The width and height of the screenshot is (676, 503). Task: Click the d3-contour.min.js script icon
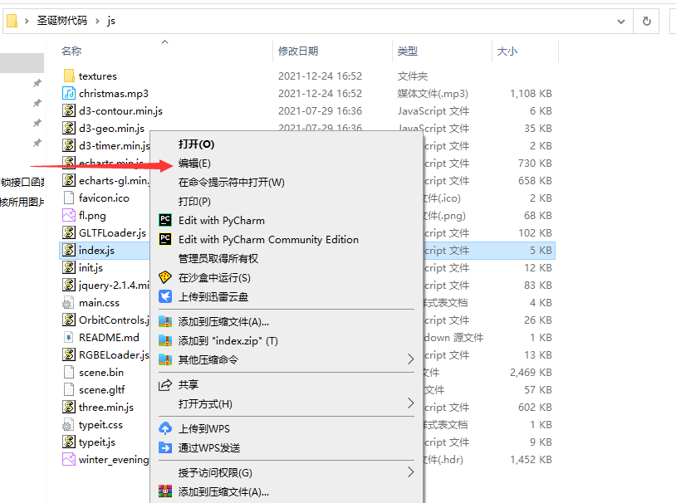click(69, 110)
